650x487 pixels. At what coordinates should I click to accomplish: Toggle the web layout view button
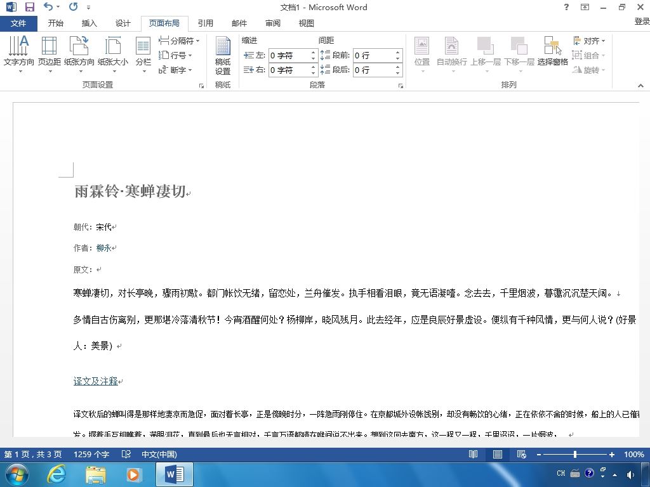[522, 454]
